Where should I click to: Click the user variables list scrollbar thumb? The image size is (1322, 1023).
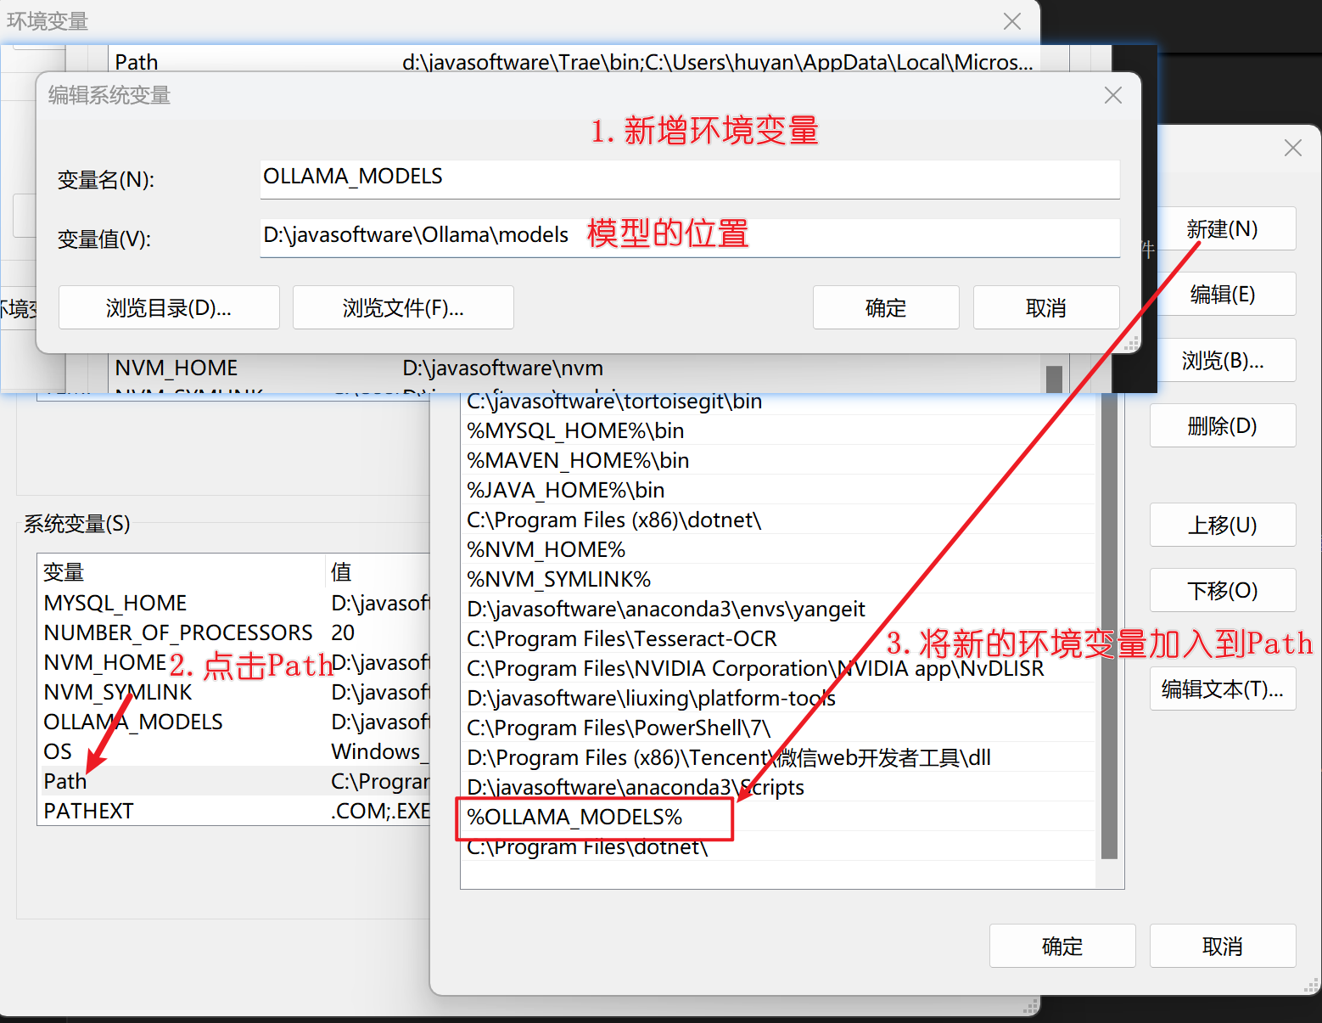click(1055, 379)
